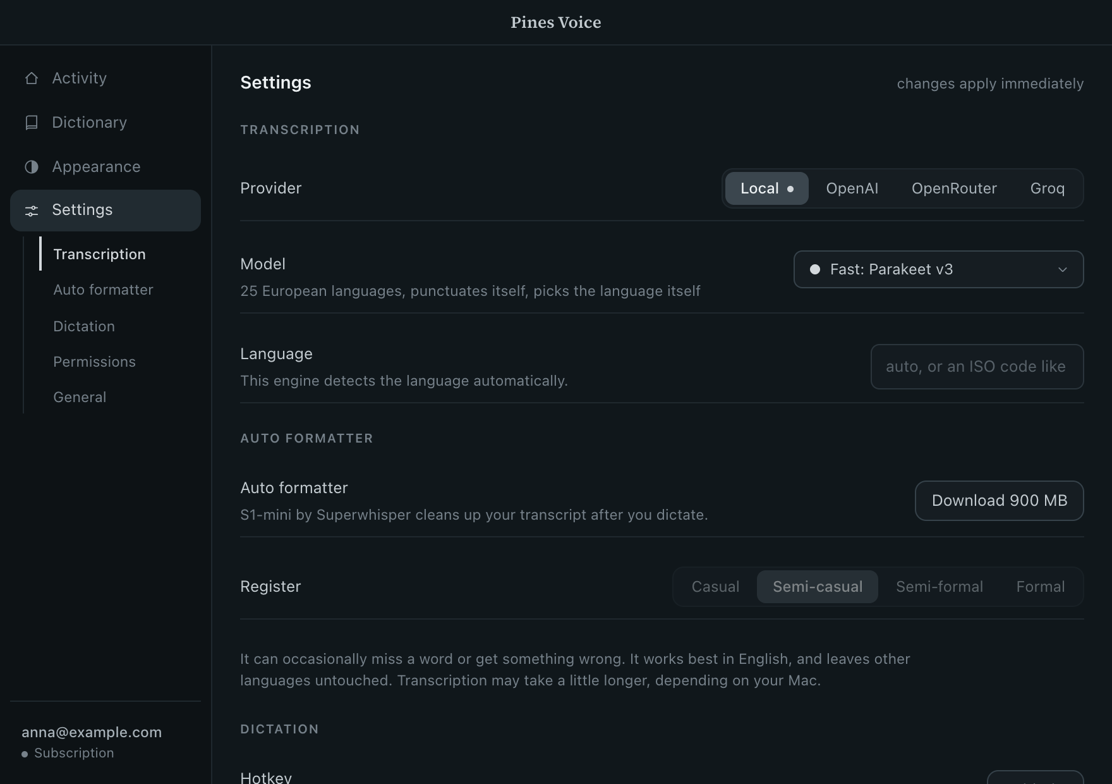
Task: Open the General subsection
Action: (x=80, y=397)
